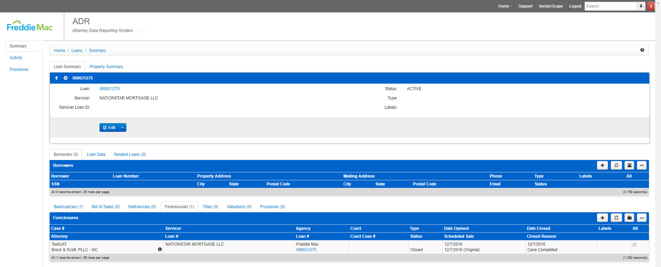Open foreclosure agency loan # 000031275 link
Screen dimensions: 661x267
[306, 250]
